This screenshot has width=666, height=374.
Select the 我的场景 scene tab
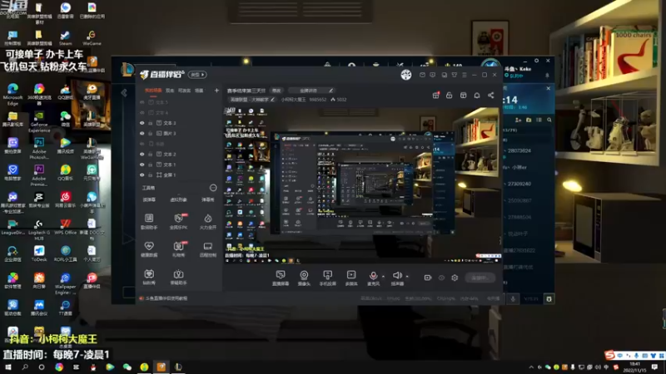click(153, 91)
